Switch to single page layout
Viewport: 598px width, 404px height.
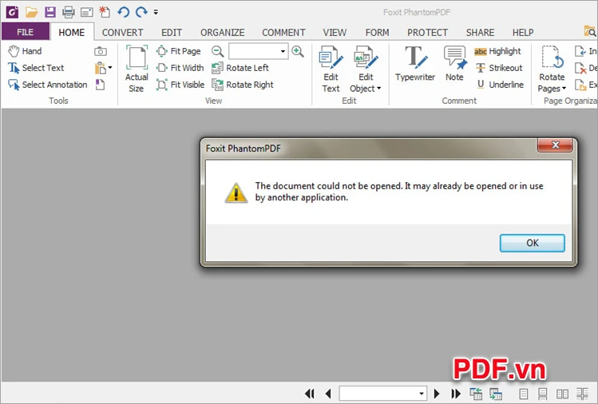pyautogui.click(x=524, y=394)
